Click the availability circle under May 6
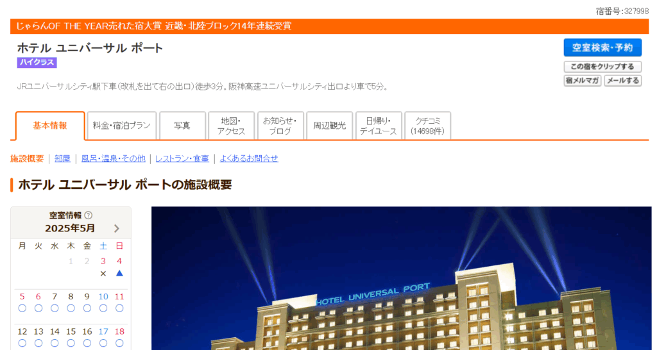657x350 pixels. point(38,308)
